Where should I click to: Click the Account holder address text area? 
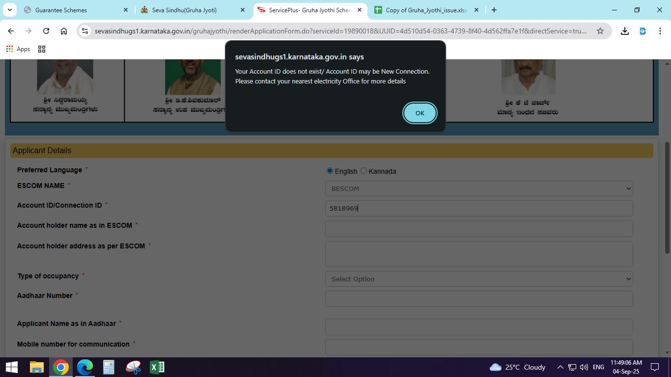479,254
